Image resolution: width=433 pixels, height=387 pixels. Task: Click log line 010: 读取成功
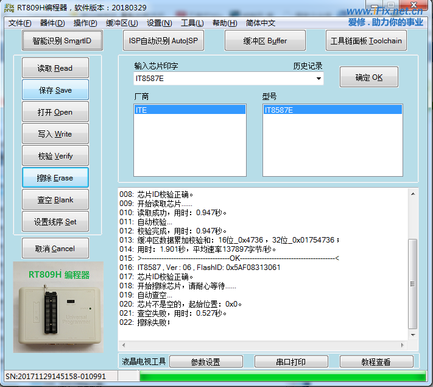point(173,213)
